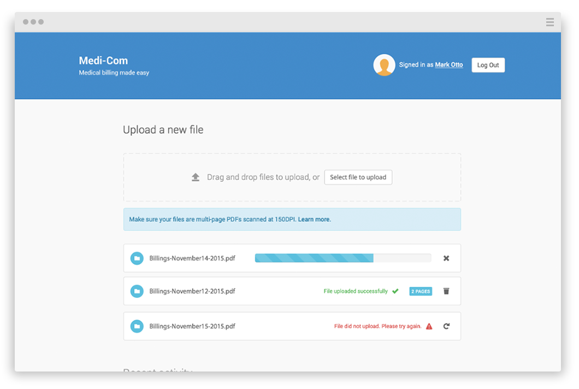
Task: Click the file icon beside Billings-November15-2015.pdf
Action: coord(137,326)
